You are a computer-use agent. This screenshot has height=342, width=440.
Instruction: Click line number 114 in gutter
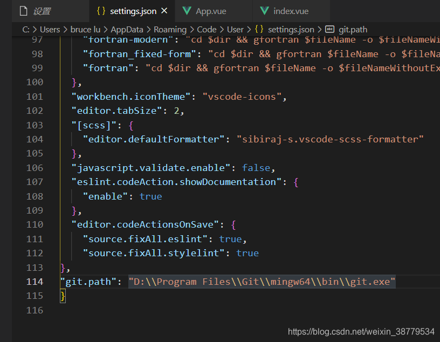pos(35,282)
